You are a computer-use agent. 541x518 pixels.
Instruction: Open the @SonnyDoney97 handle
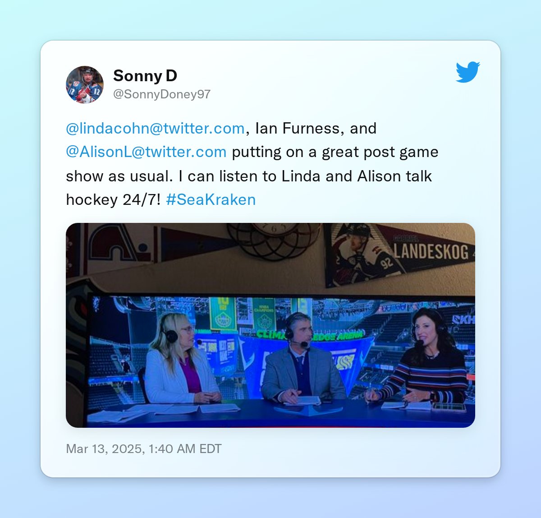(162, 94)
